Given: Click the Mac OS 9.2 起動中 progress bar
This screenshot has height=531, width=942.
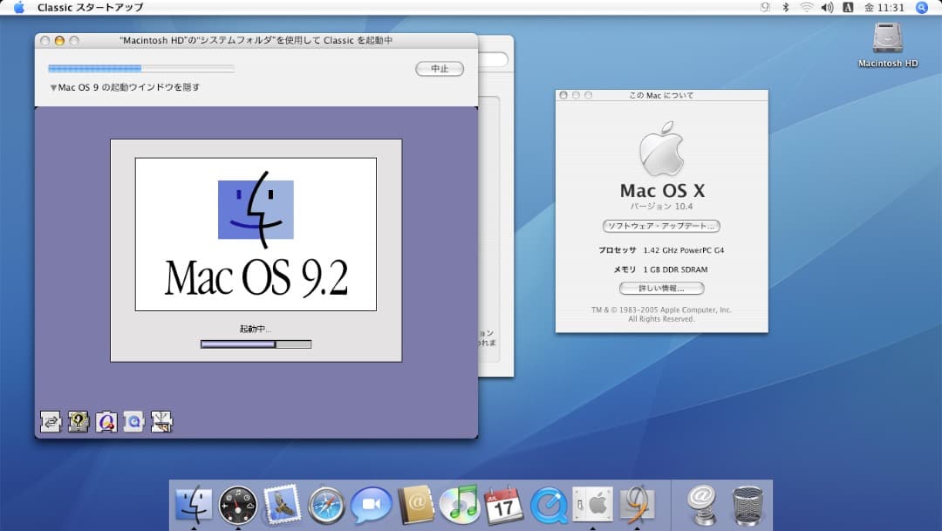Looking at the screenshot, I should click(x=256, y=344).
